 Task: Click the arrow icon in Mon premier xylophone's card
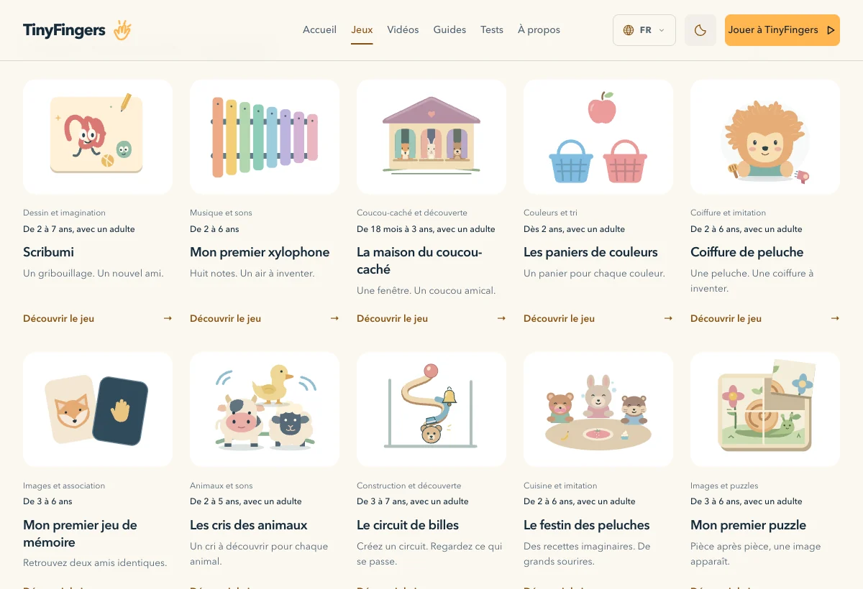[334, 318]
